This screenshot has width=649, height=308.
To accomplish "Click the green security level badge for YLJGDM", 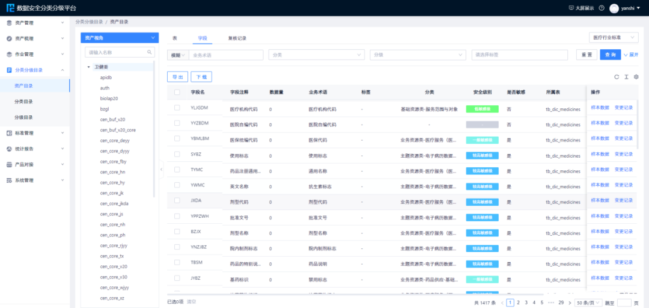I will click(482, 108).
